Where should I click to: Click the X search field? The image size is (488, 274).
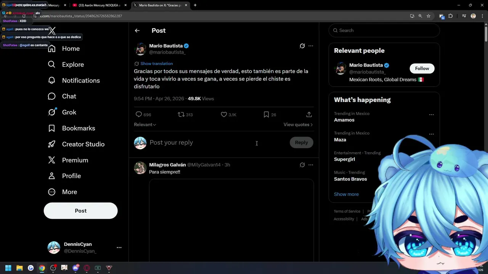click(x=384, y=30)
